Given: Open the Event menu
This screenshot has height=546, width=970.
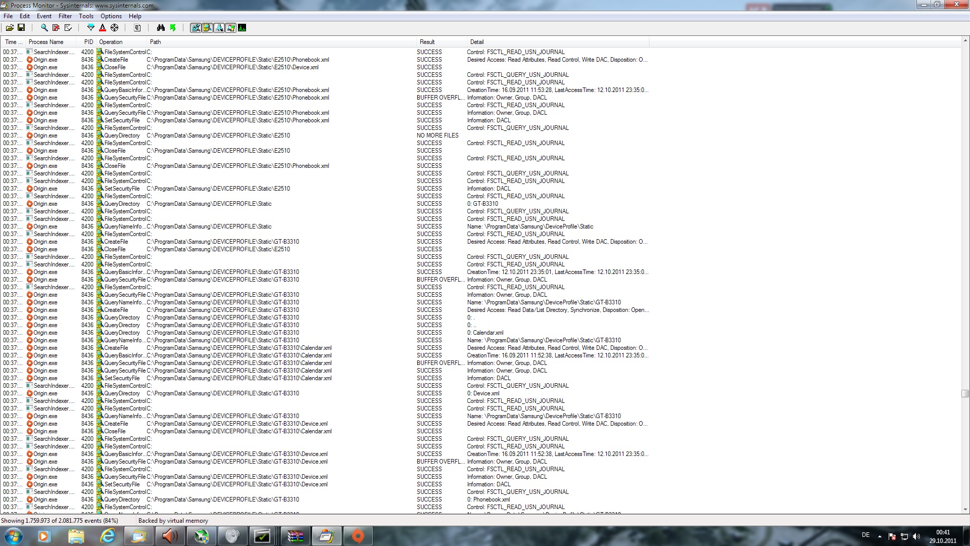Looking at the screenshot, I should coord(44,16).
